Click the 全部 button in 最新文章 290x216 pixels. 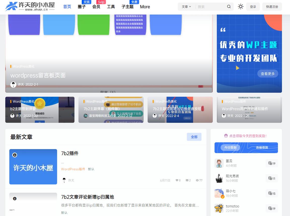pyautogui.click(x=194, y=137)
